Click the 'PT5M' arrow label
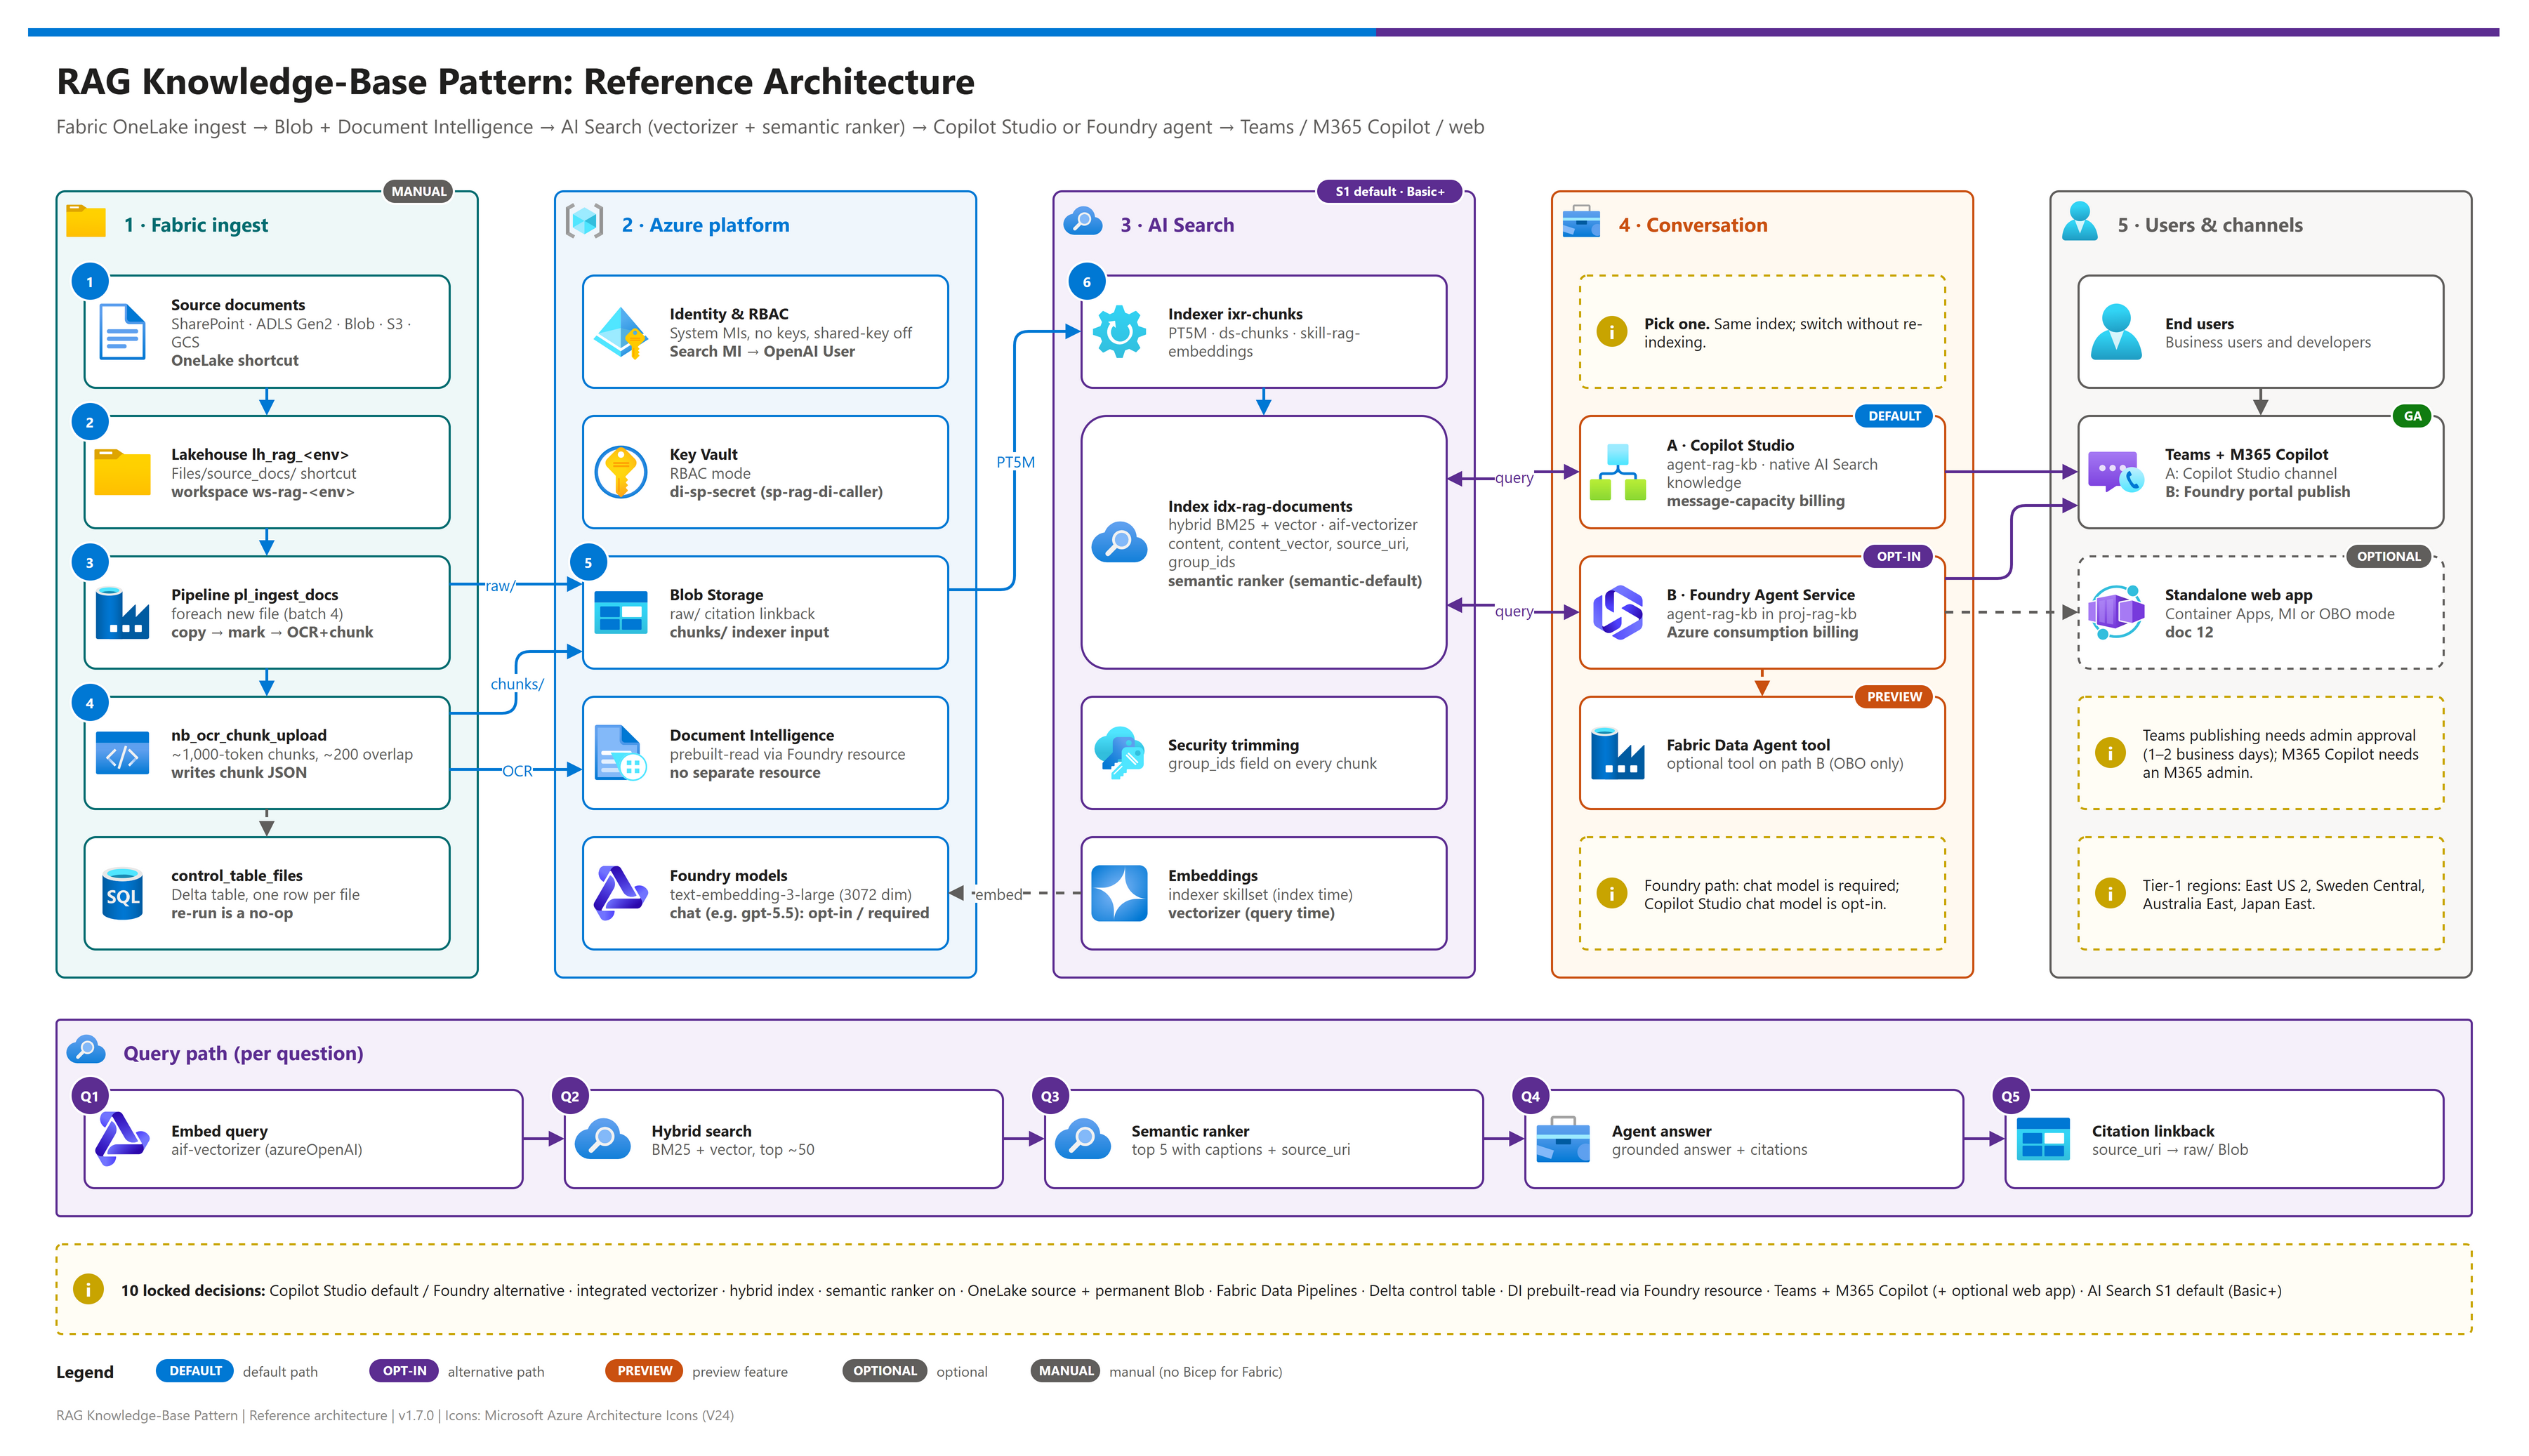 click(1015, 462)
